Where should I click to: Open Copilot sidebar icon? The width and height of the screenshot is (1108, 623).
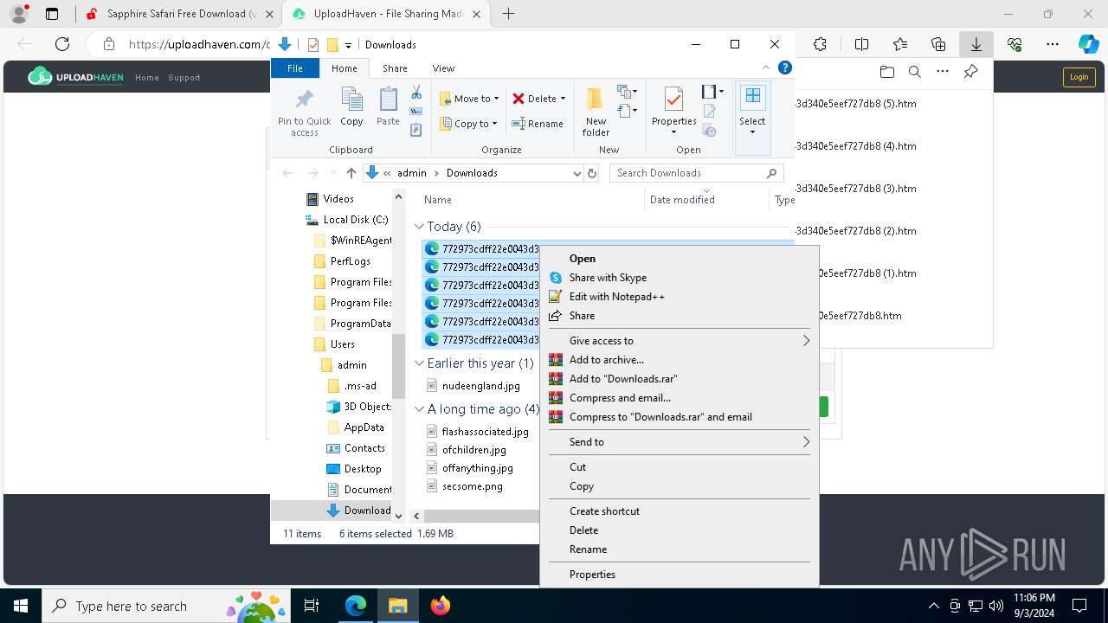click(1088, 44)
